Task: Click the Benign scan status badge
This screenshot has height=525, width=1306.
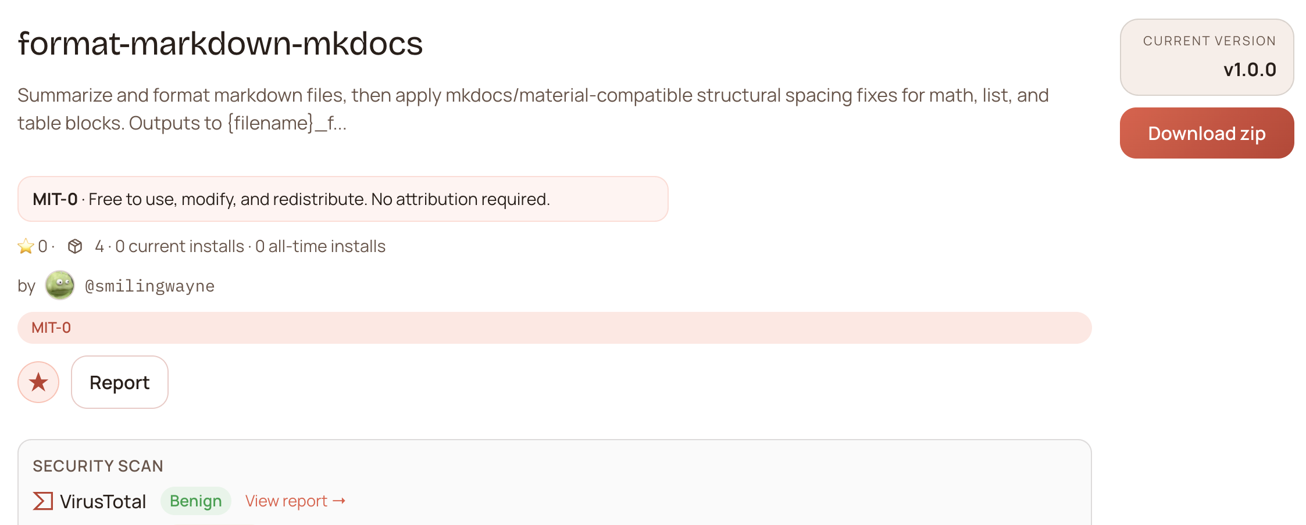Action: pos(195,501)
